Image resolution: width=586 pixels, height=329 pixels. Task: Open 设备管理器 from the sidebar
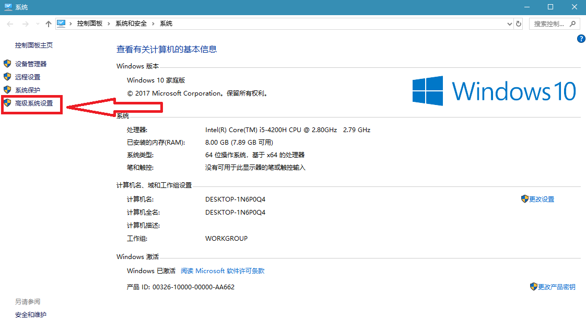tap(31, 64)
